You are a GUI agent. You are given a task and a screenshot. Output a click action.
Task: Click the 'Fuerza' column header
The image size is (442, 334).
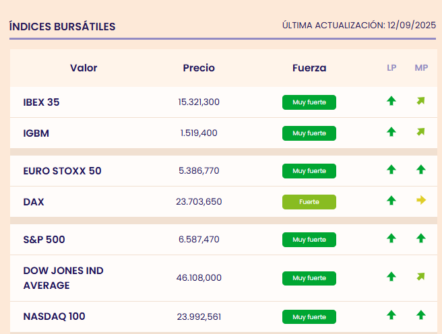click(x=309, y=68)
